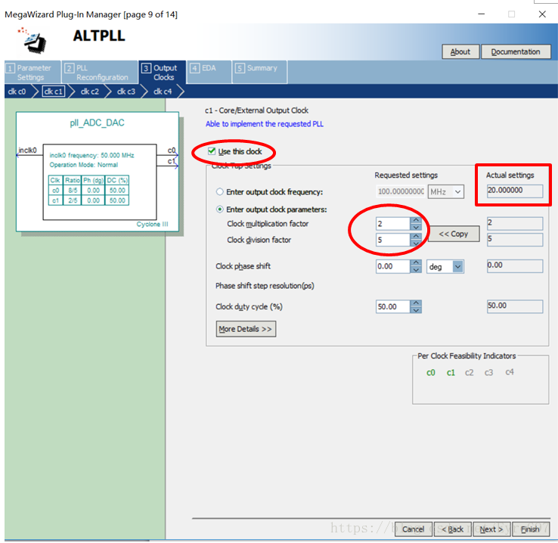Select 'Enter output clock frequency' radio button
Image resolution: width=558 pixels, height=543 pixels.
coord(220,192)
